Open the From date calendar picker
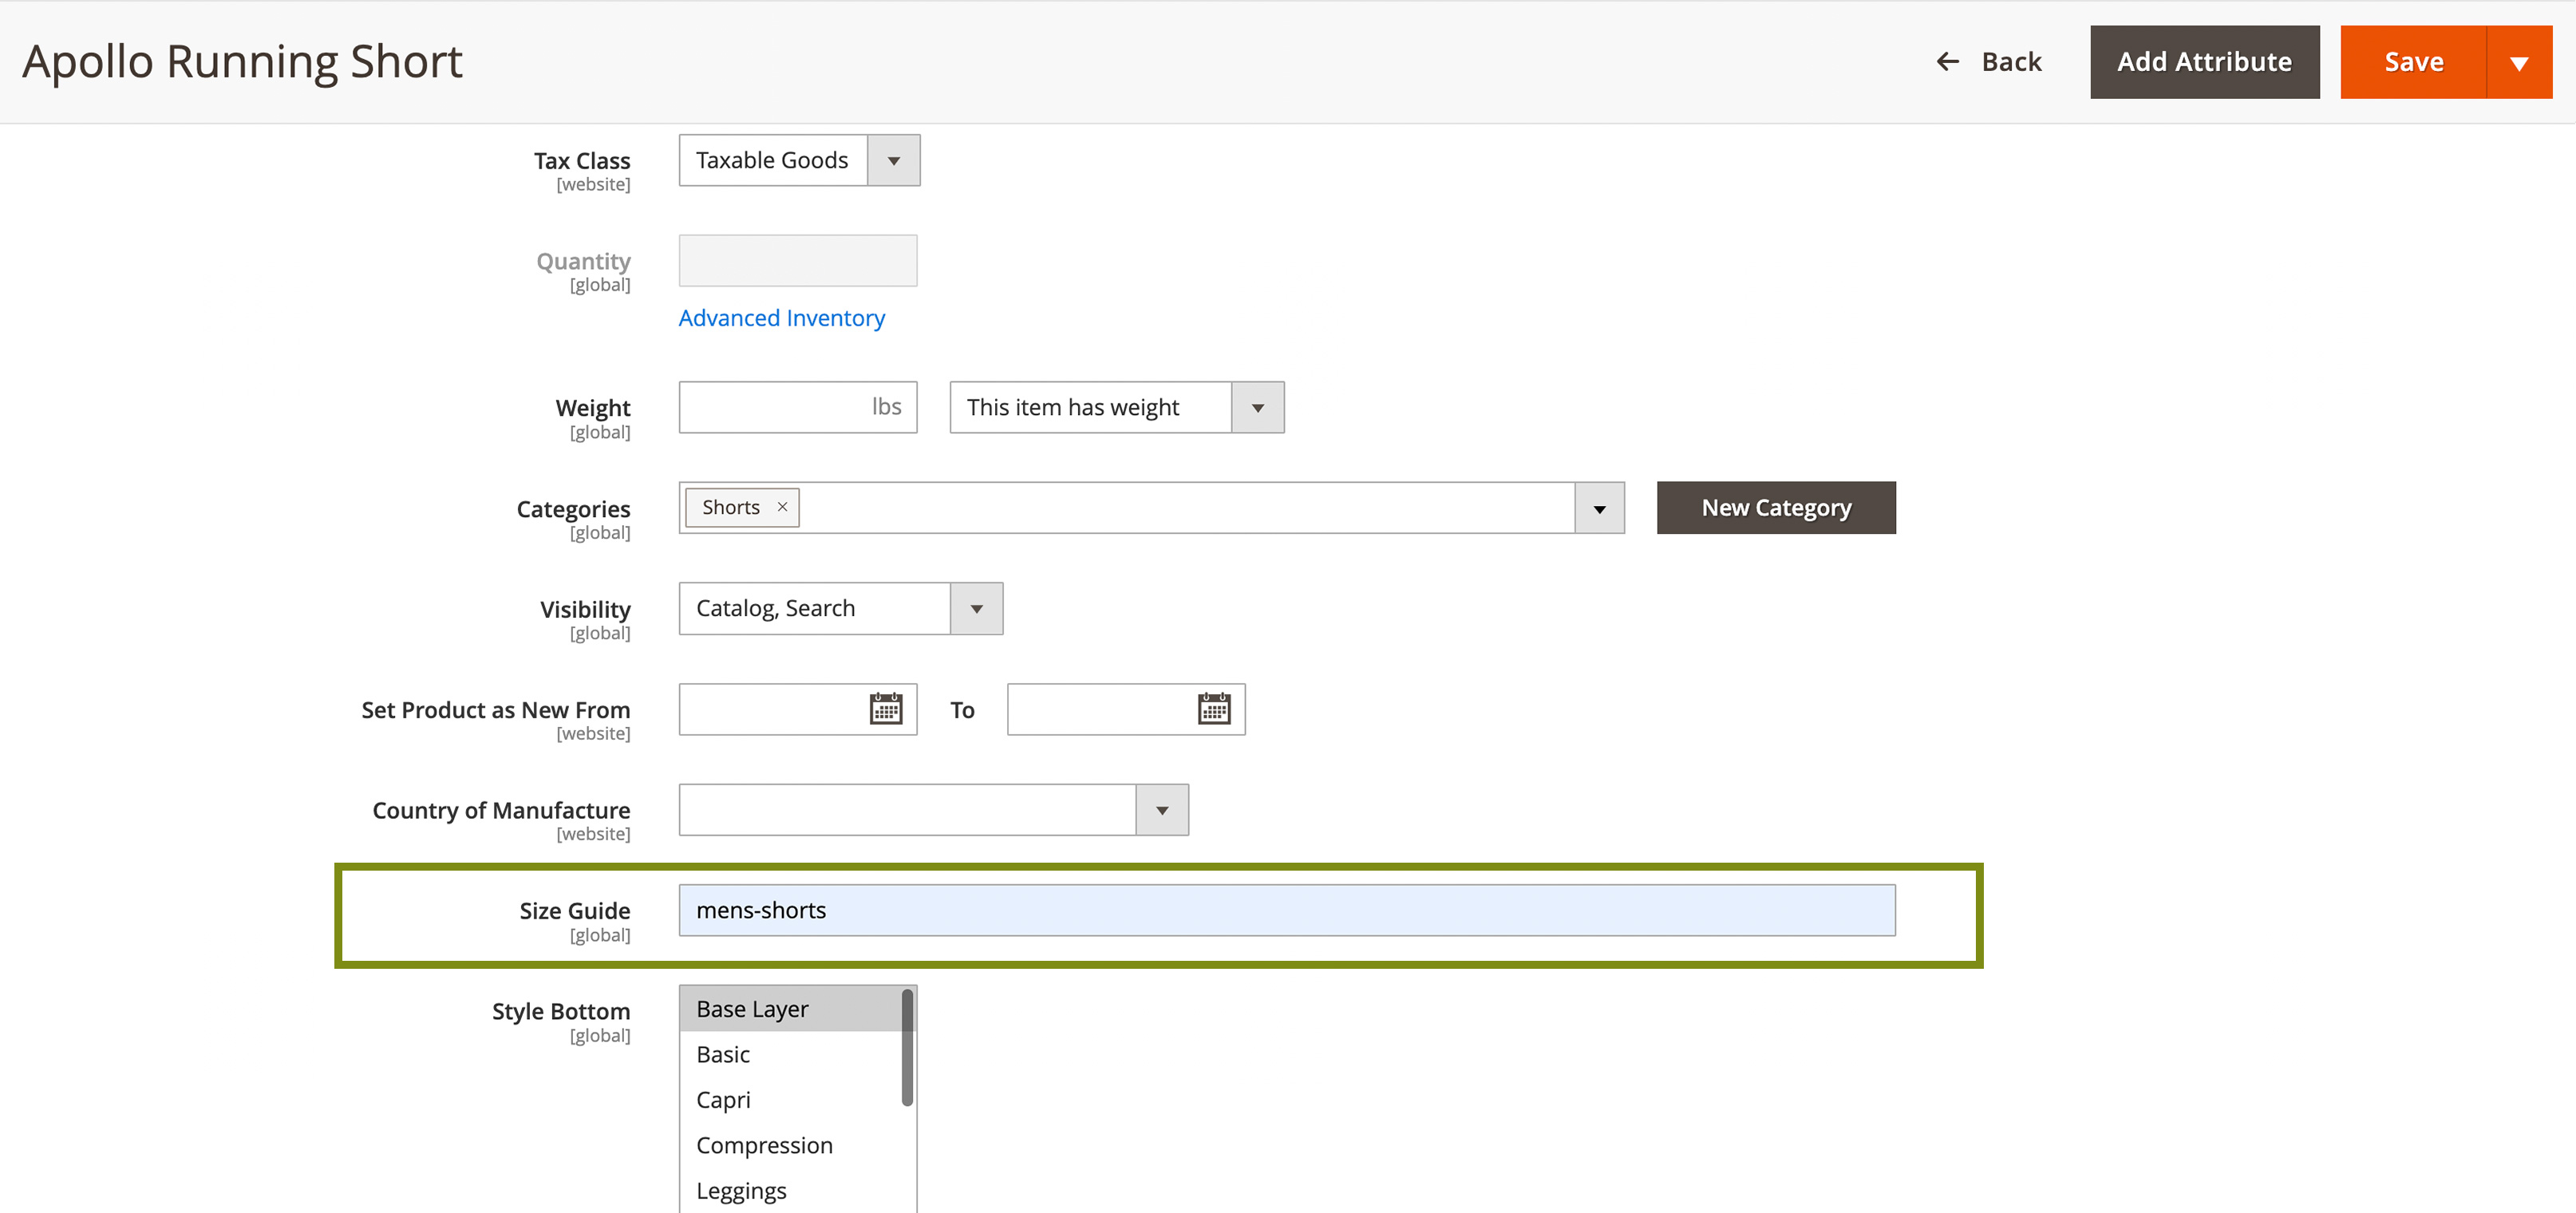This screenshot has width=2576, height=1213. 885,709
